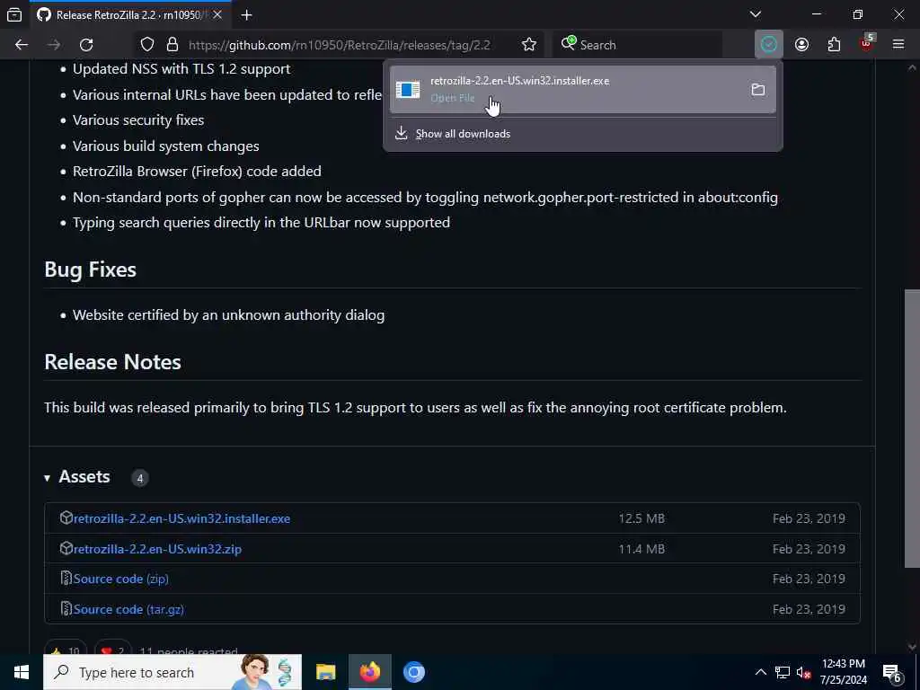Image resolution: width=920 pixels, height=690 pixels.
Task: Click the heart reaction button
Action: click(112, 649)
